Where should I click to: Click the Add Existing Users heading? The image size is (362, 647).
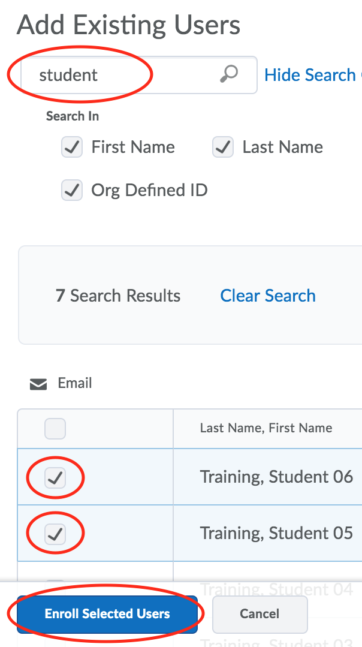[129, 25]
